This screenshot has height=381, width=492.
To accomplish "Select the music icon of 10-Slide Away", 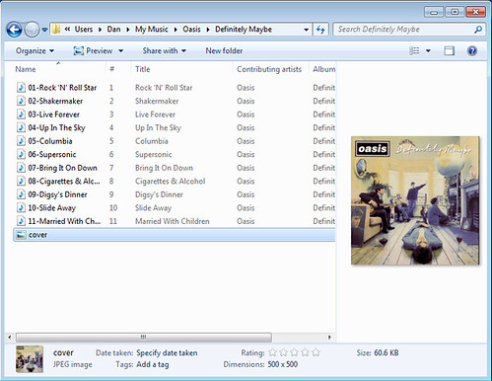I will [x=21, y=207].
